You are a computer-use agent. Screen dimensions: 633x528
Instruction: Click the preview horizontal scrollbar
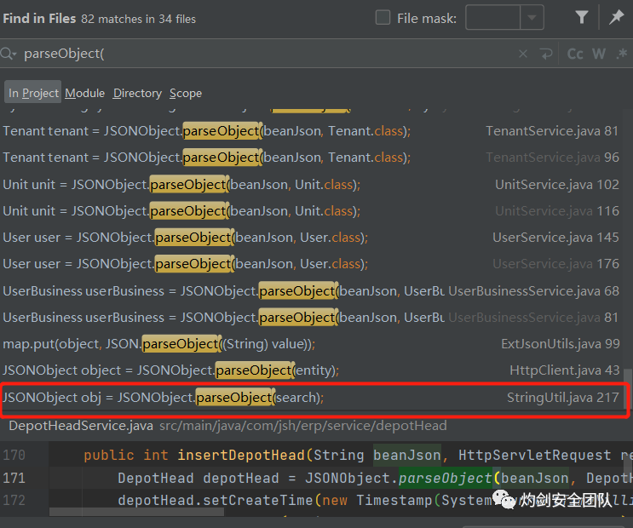[x=137, y=512]
